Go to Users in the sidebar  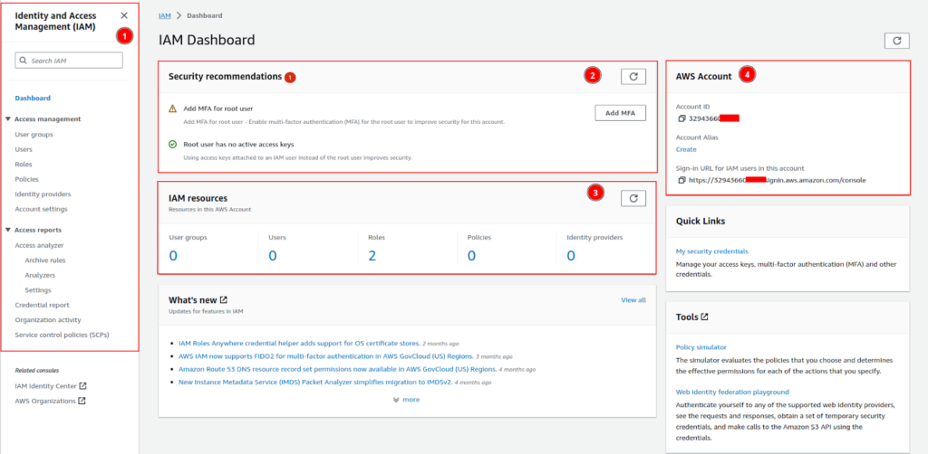(x=24, y=149)
